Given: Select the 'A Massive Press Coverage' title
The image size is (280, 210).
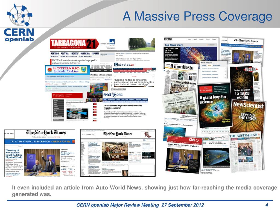Looking at the screenshot, I should [x=197, y=16].
